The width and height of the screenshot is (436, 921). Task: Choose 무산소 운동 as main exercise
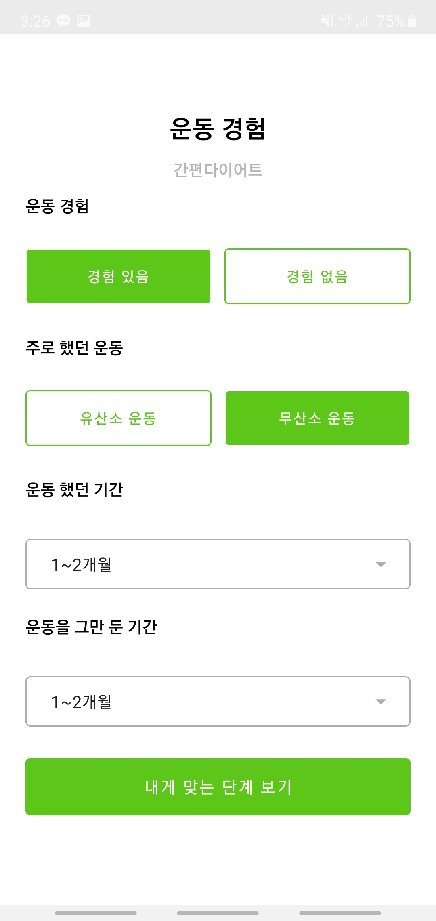[317, 418]
